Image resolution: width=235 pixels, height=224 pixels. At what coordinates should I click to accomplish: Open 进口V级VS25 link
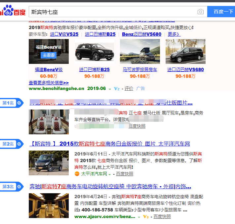[x=64, y=34]
